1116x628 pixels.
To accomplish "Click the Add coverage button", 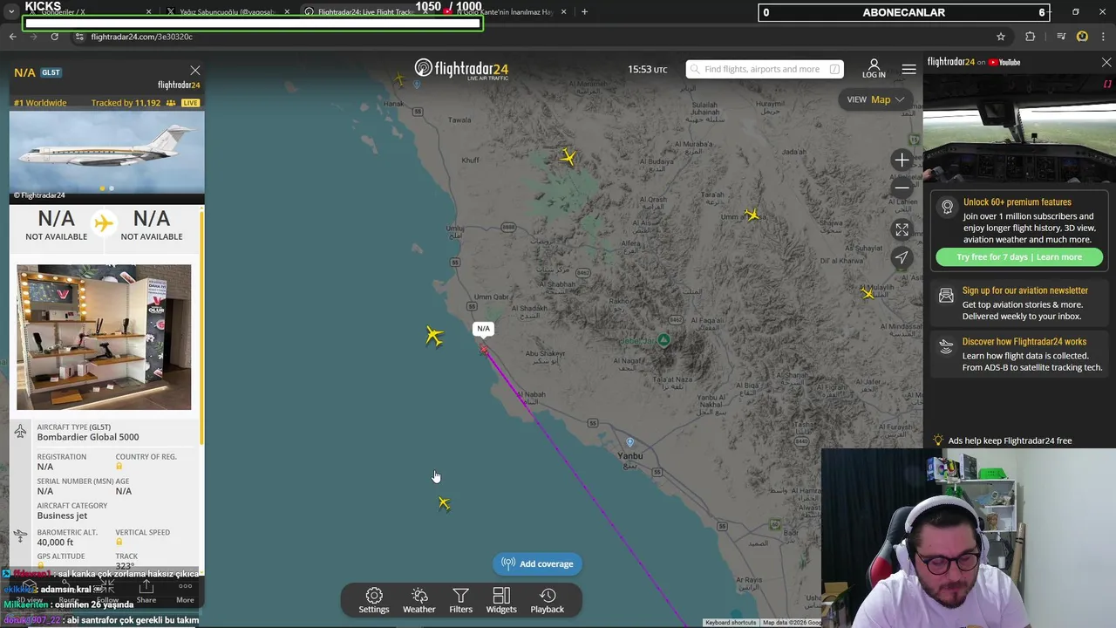I will [x=537, y=563].
